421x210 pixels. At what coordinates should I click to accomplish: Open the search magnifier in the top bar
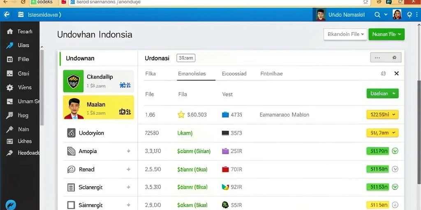click(x=377, y=15)
